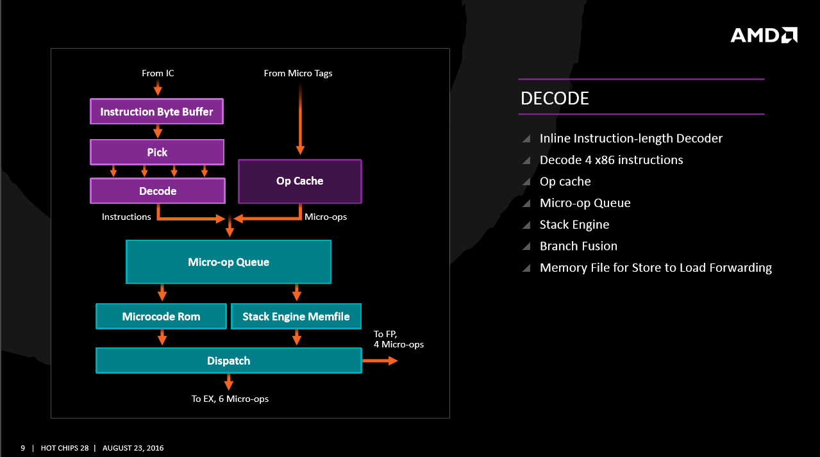Select the Op Cache block
Viewport: 820px width, 457px height.
[299, 181]
